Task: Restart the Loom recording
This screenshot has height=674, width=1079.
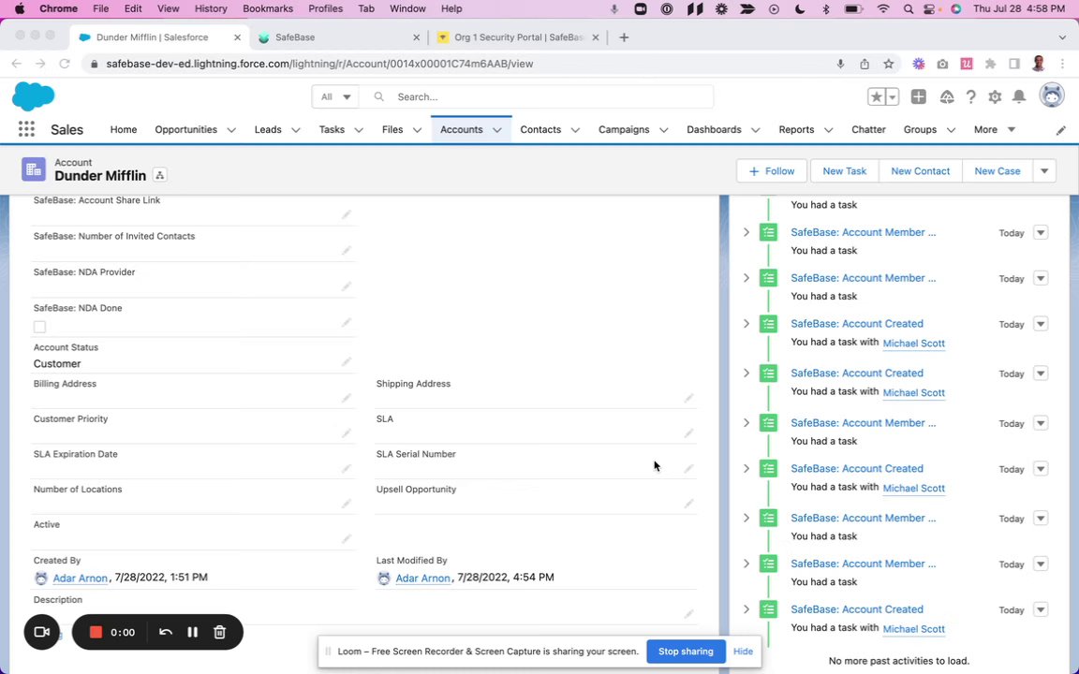Action: coord(165,632)
